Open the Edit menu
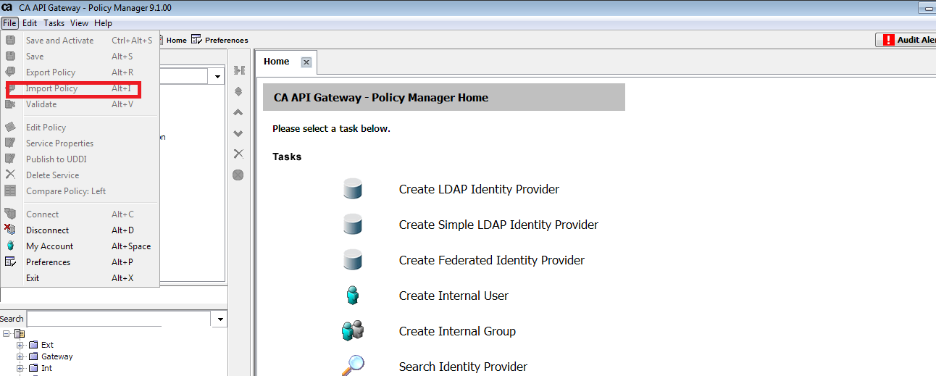 tap(30, 23)
